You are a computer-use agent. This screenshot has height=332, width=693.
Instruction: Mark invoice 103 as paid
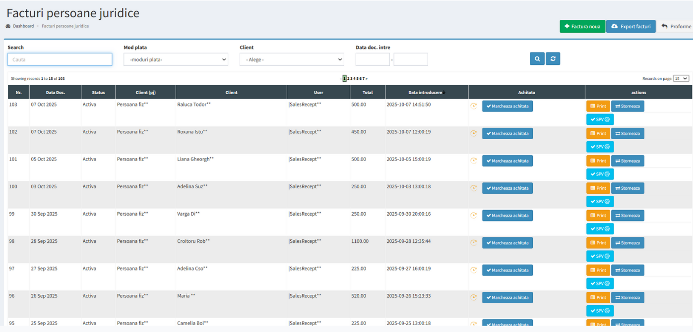coord(507,106)
